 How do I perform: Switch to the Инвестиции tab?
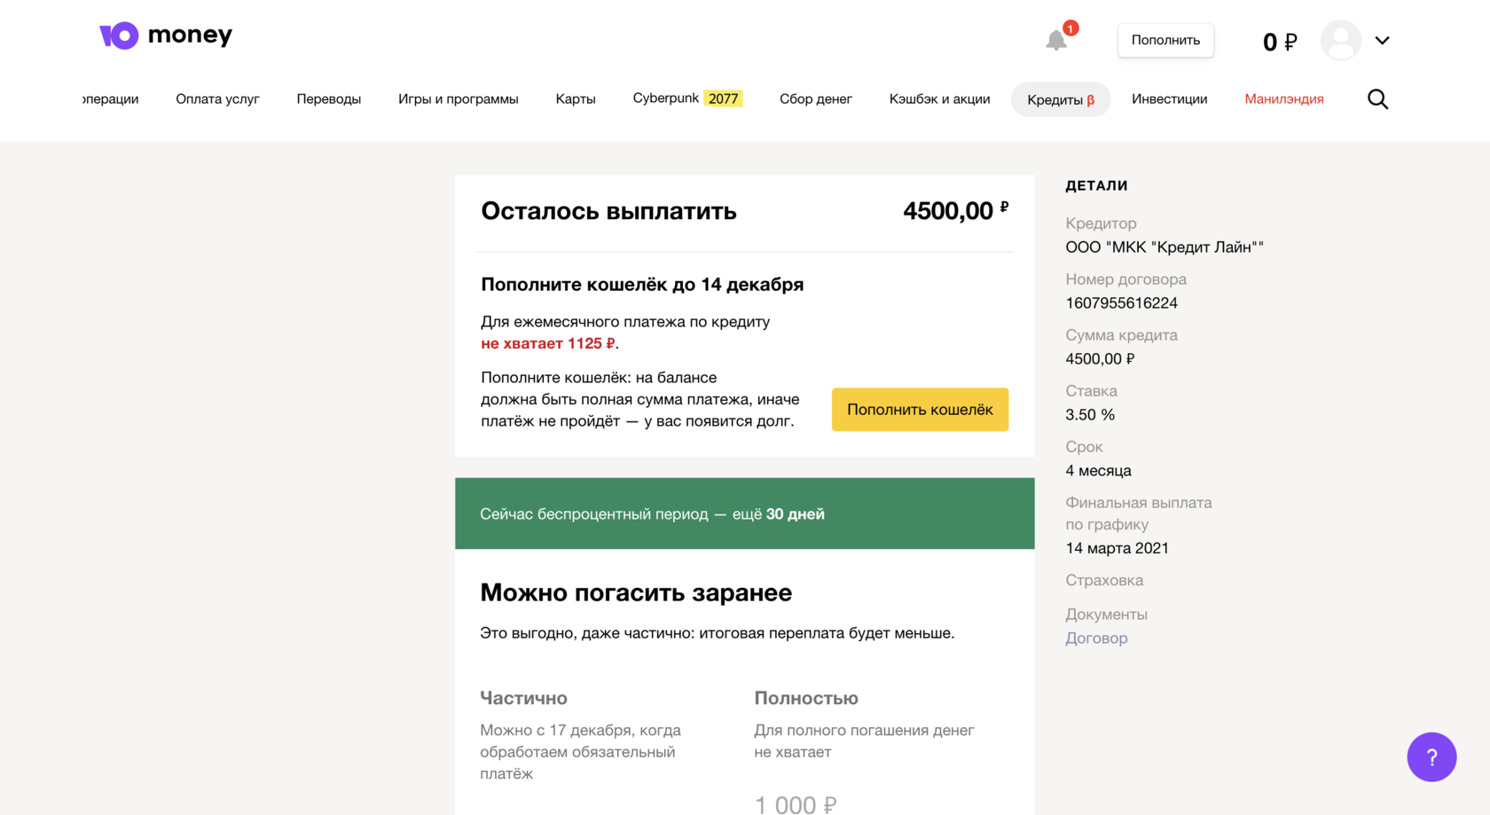[x=1169, y=99]
